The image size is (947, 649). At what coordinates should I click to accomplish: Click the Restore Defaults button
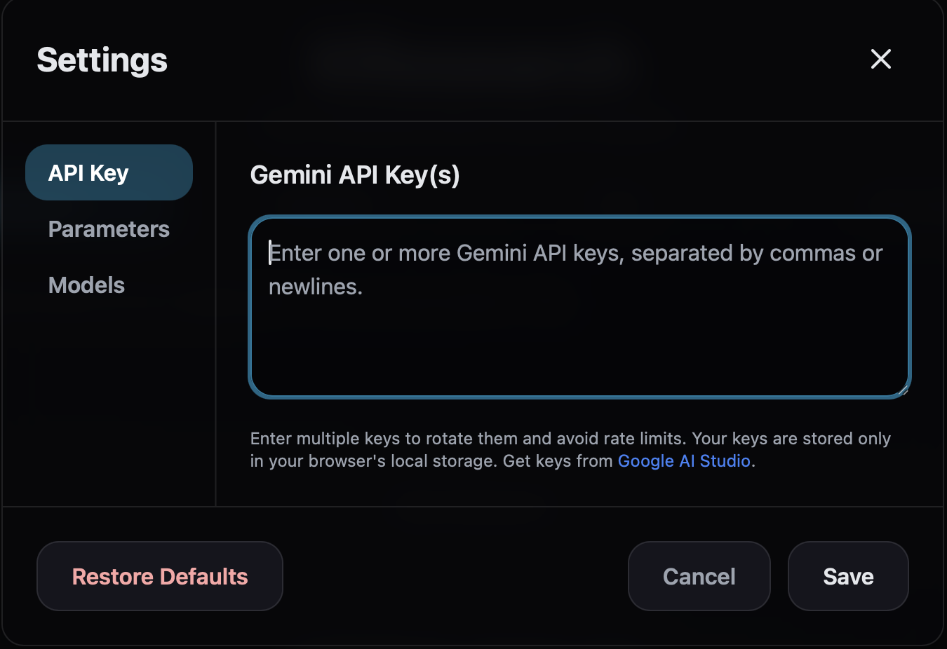tap(160, 576)
